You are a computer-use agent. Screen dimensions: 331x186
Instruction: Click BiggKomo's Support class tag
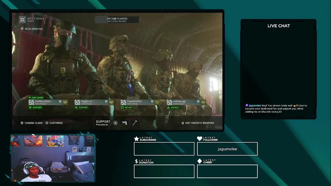[x=81, y=107]
